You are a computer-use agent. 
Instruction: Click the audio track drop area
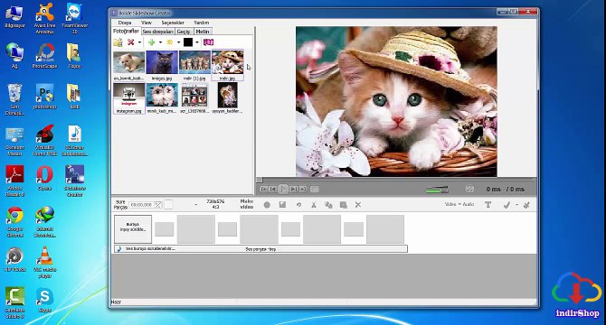[x=260, y=249]
